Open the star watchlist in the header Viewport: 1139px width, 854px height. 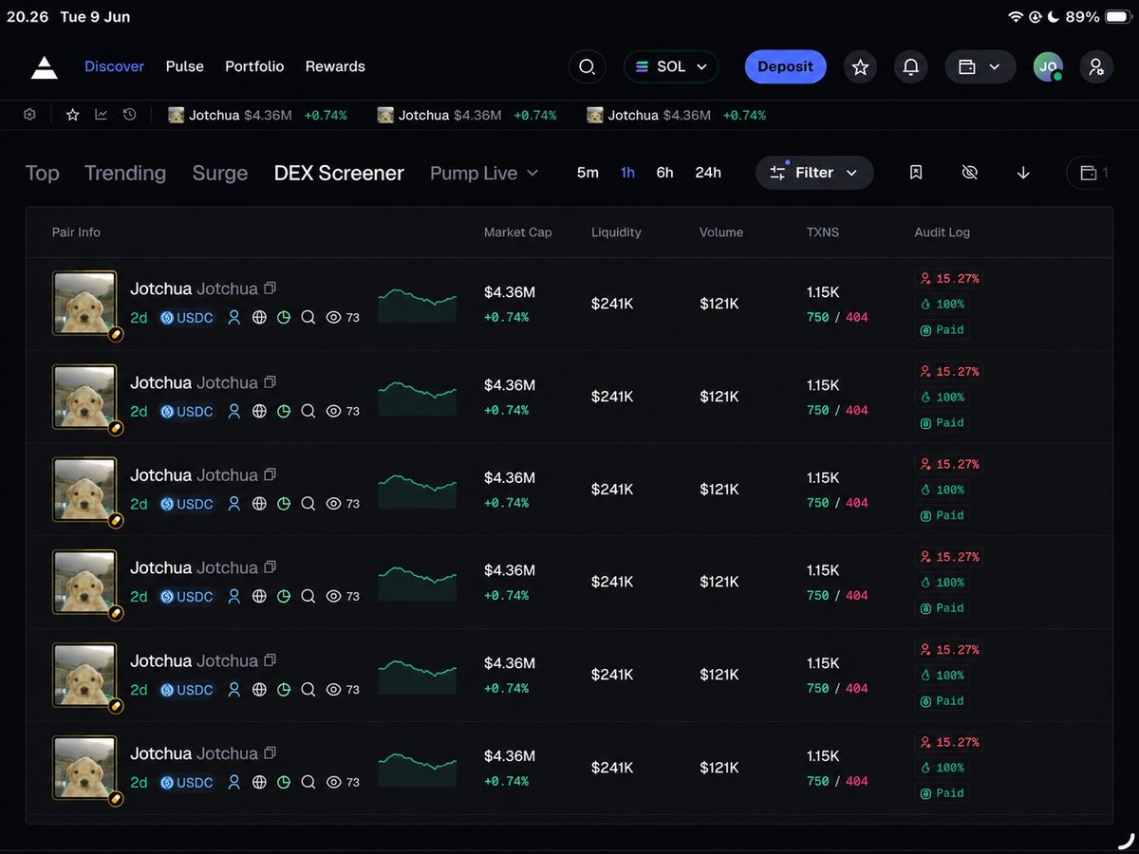click(x=860, y=67)
